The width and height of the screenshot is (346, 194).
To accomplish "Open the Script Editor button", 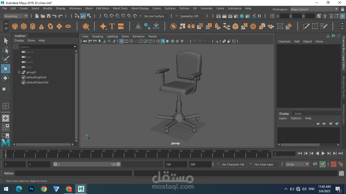I will (341, 173).
